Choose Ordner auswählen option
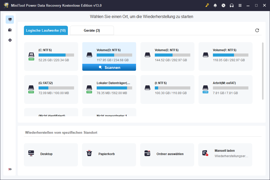270x180 pixels. (x=167, y=155)
